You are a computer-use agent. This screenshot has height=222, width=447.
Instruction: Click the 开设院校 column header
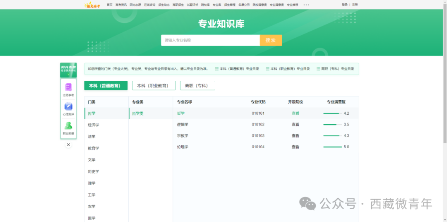coord(296,102)
